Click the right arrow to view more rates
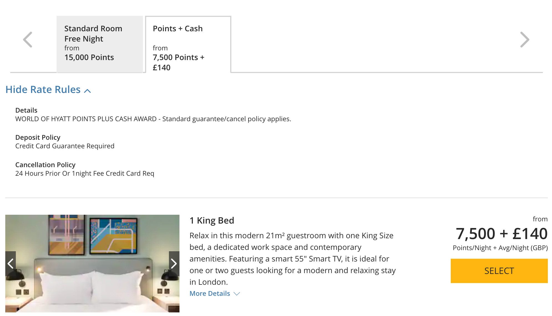The width and height of the screenshot is (552, 316). [x=525, y=39]
